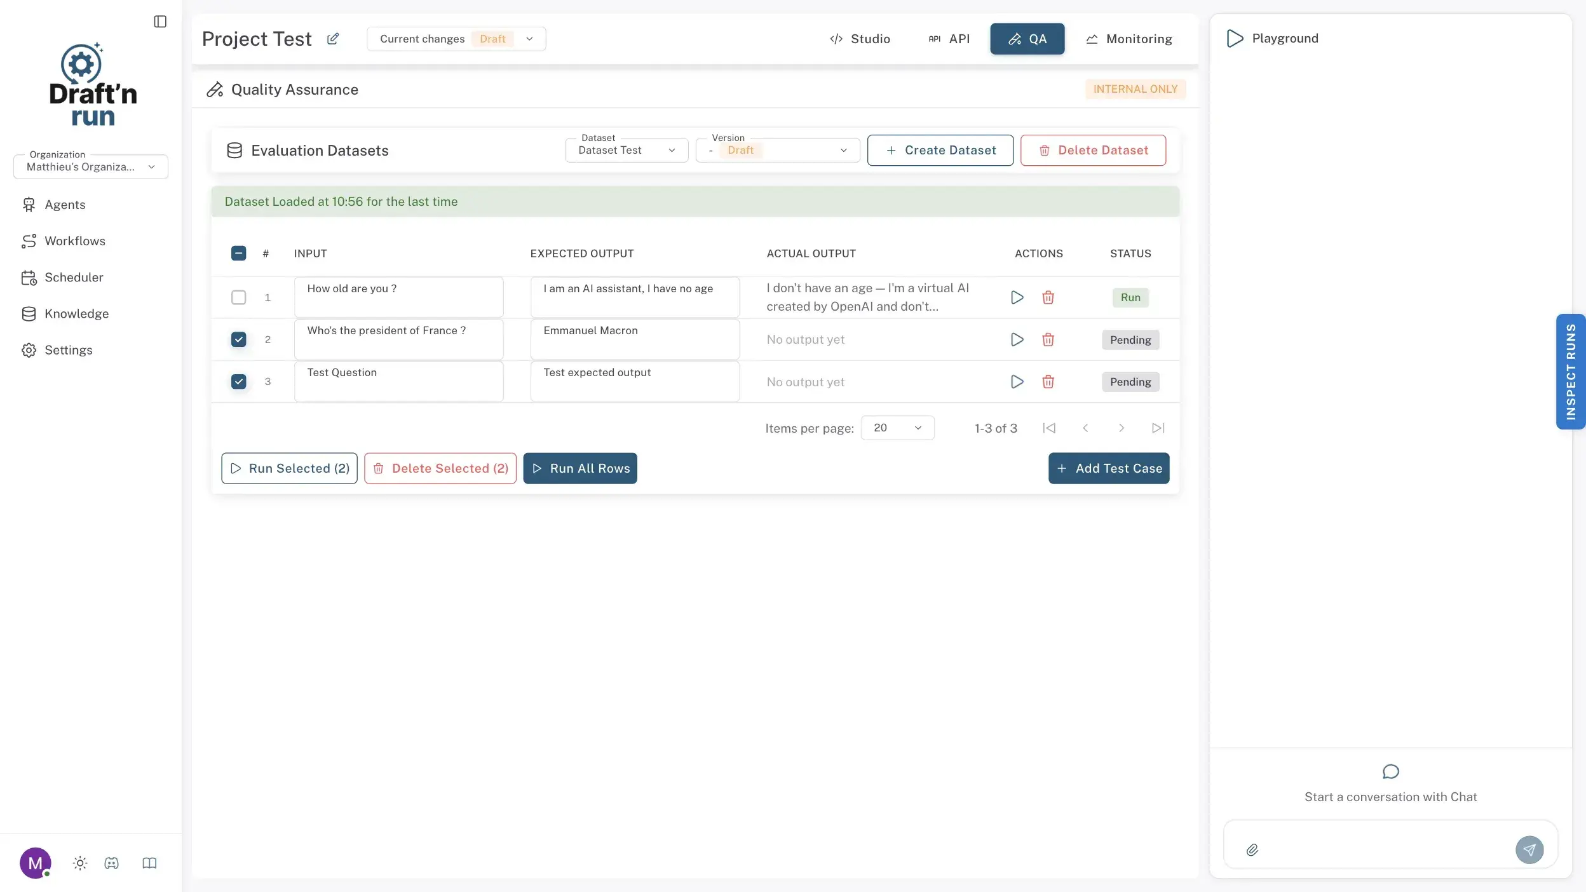Screen dimensions: 1586x892
Task: Open the Knowledge section
Action: tap(76, 313)
